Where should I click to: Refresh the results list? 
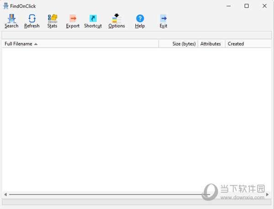(32, 21)
